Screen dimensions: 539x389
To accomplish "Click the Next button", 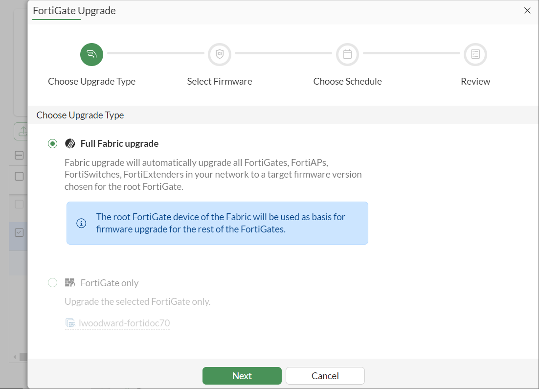I will pos(242,376).
